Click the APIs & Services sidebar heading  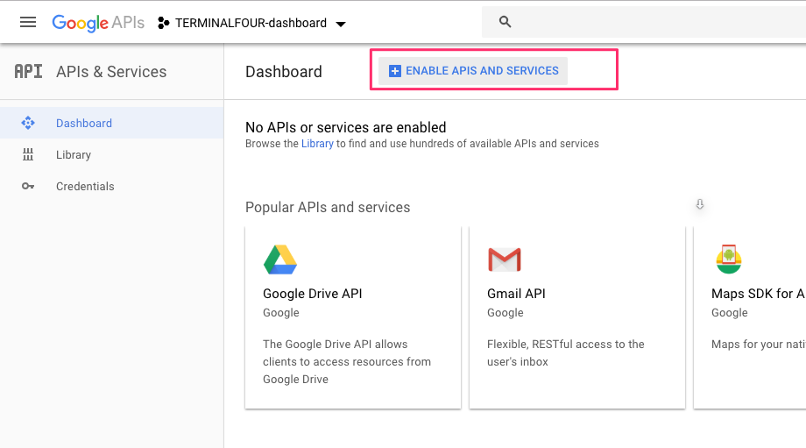(111, 72)
